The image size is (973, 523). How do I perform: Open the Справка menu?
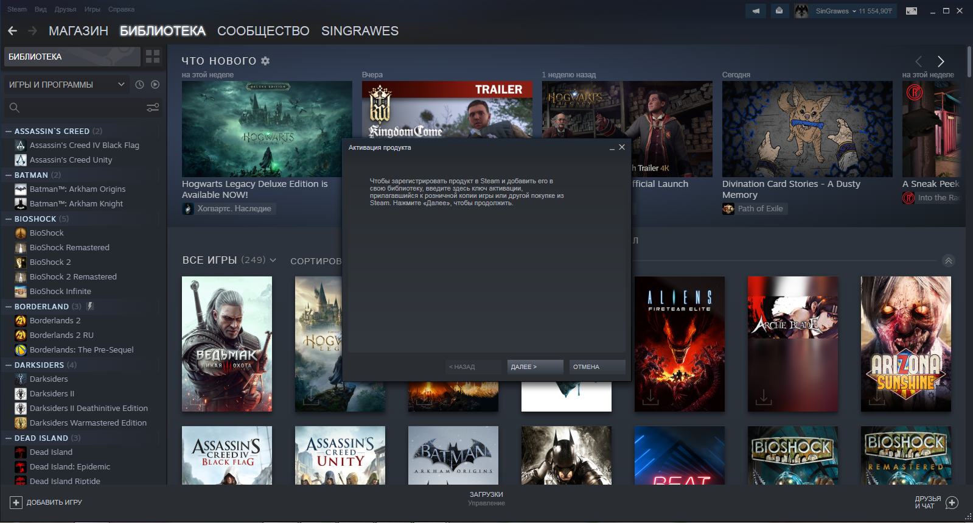tap(121, 9)
